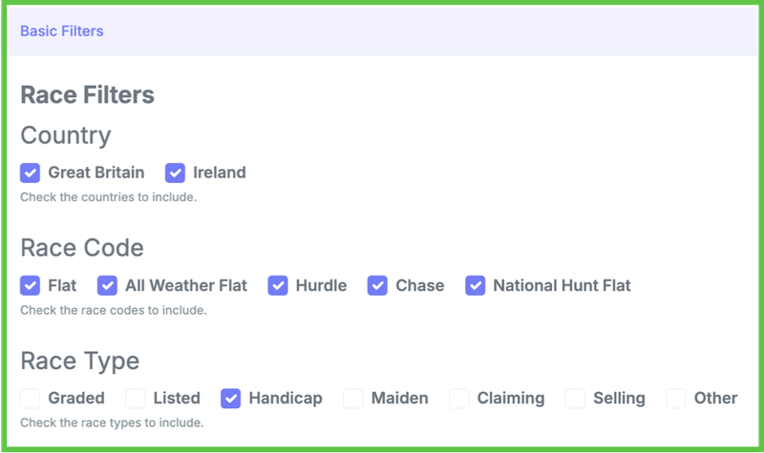Uncheck the Handicap race type checkbox
764x453 pixels.
click(230, 399)
